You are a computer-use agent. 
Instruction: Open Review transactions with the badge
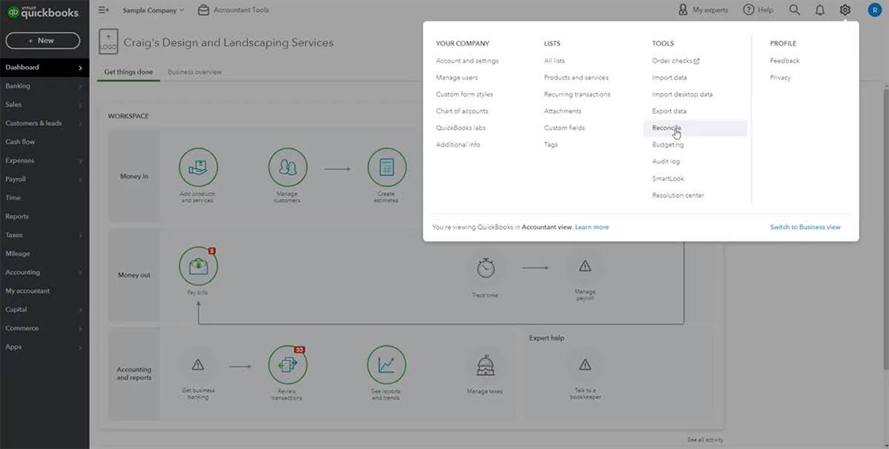coord(287,365)
